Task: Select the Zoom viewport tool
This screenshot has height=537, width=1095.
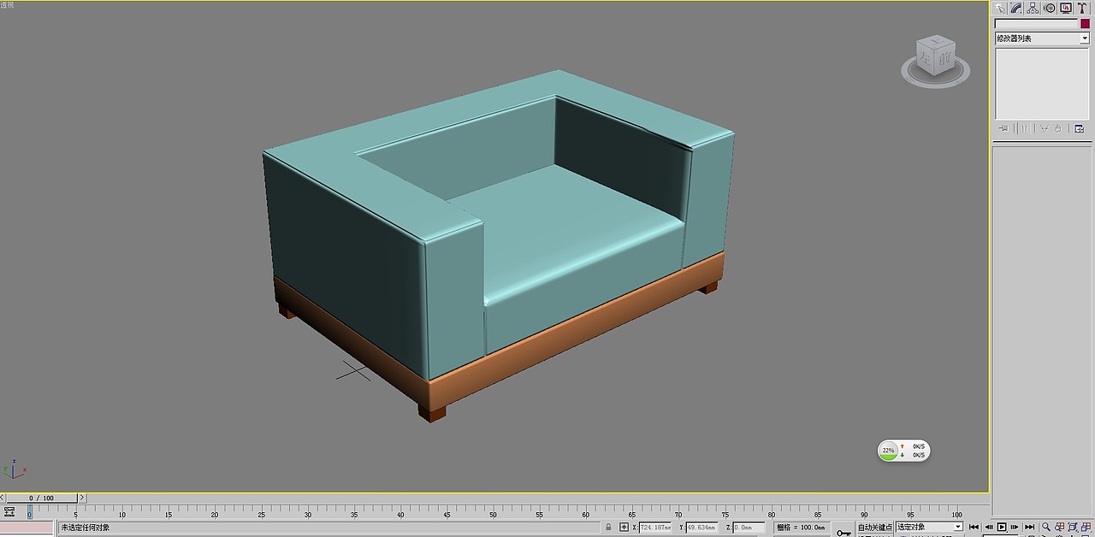Action: (x=1045, y=528)
